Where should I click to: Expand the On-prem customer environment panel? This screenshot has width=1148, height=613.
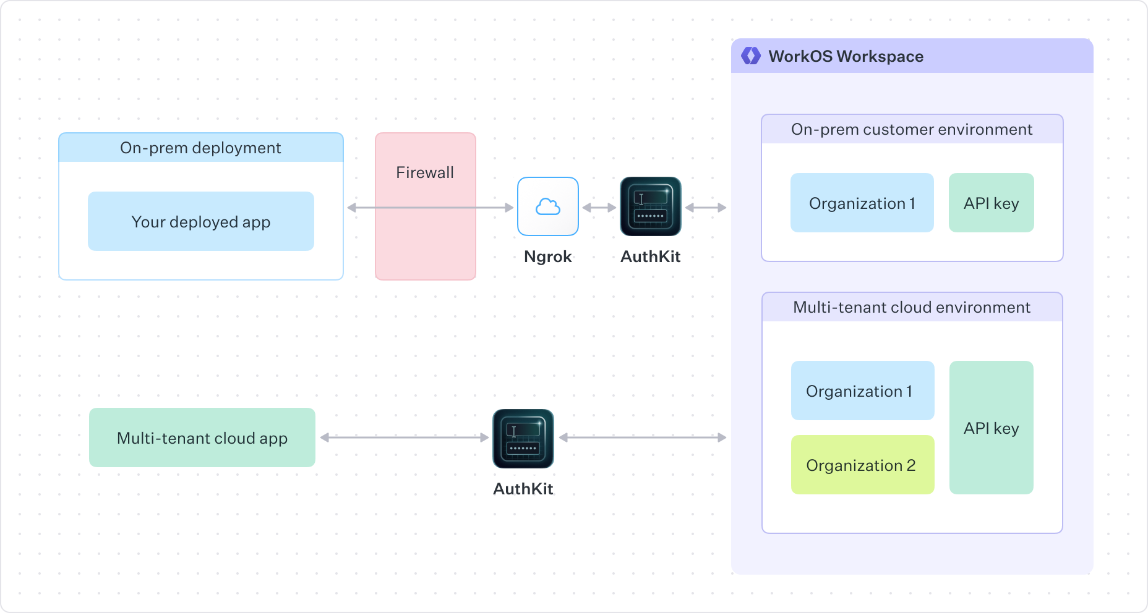[912, 129]
